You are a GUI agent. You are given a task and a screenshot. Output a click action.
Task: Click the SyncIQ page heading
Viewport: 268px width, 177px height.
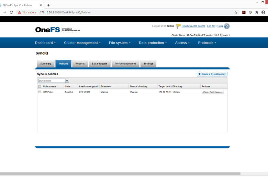coord(42,53)
